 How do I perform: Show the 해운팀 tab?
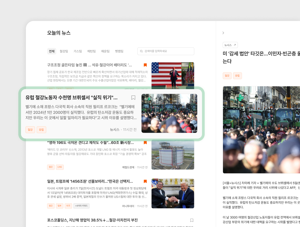click(x=105, y=51)
